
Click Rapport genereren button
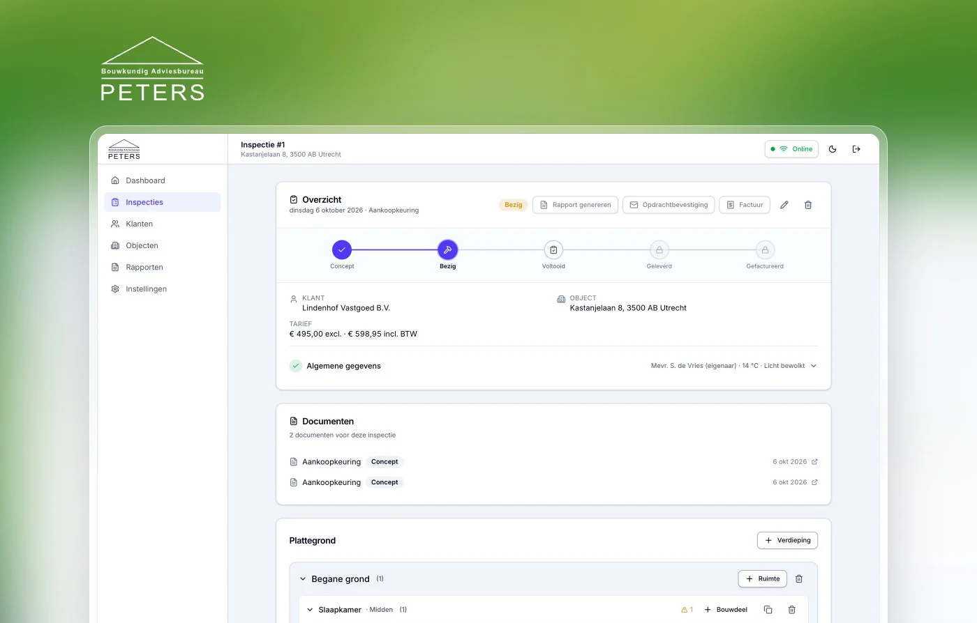click(x=575, y=205)
